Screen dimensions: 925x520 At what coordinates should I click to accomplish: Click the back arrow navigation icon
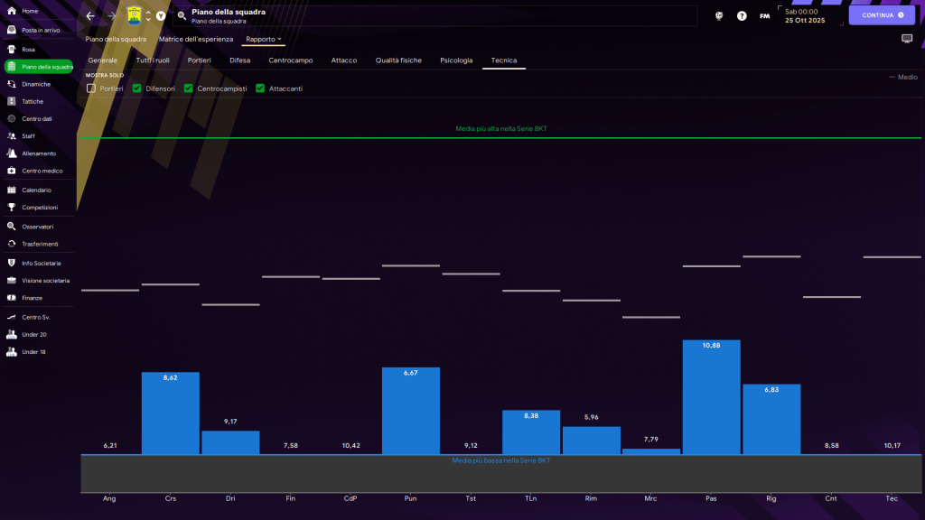(90, 16)
